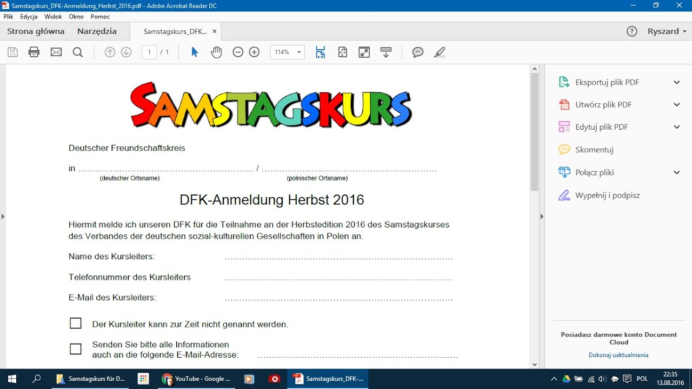Open the Okno menu

click(x=76, y=17)
